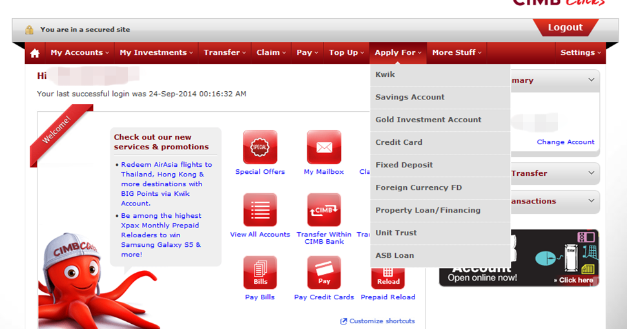Click the Logout button

(565, 27)
